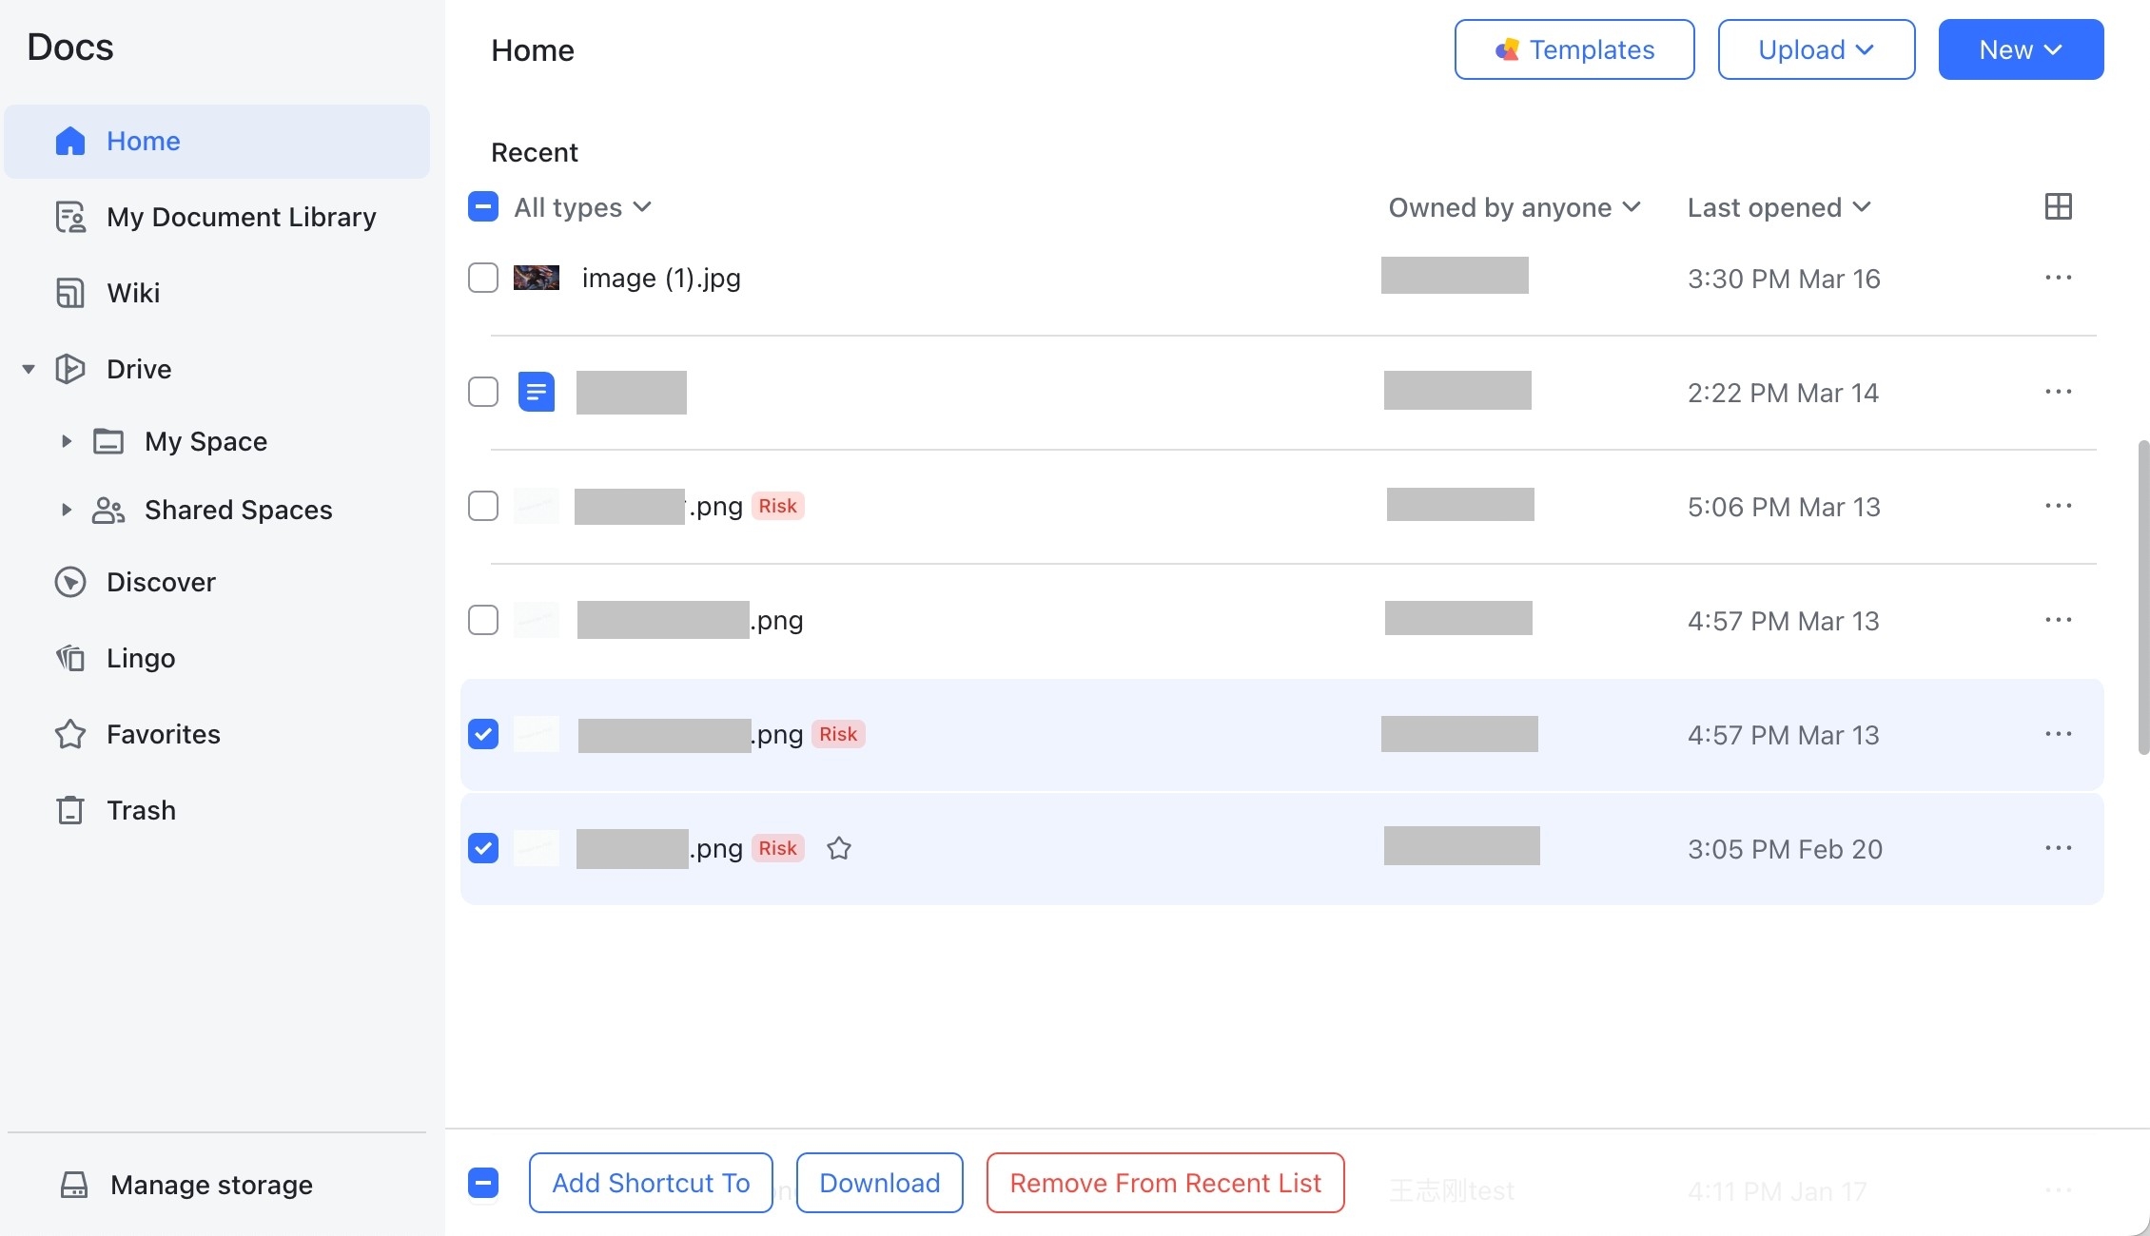Click the png thumbnail in the Feb 20 row
The width and height of the screenshot is (2150, 1236).
pos(537,848)
